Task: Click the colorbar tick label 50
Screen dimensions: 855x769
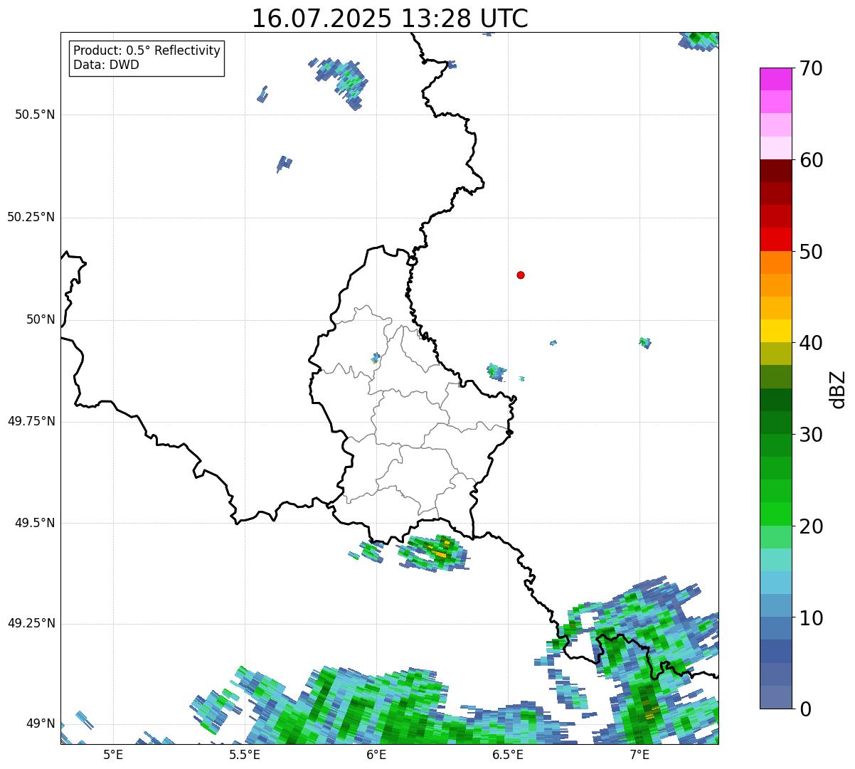Action: click(x=811, y=252)
